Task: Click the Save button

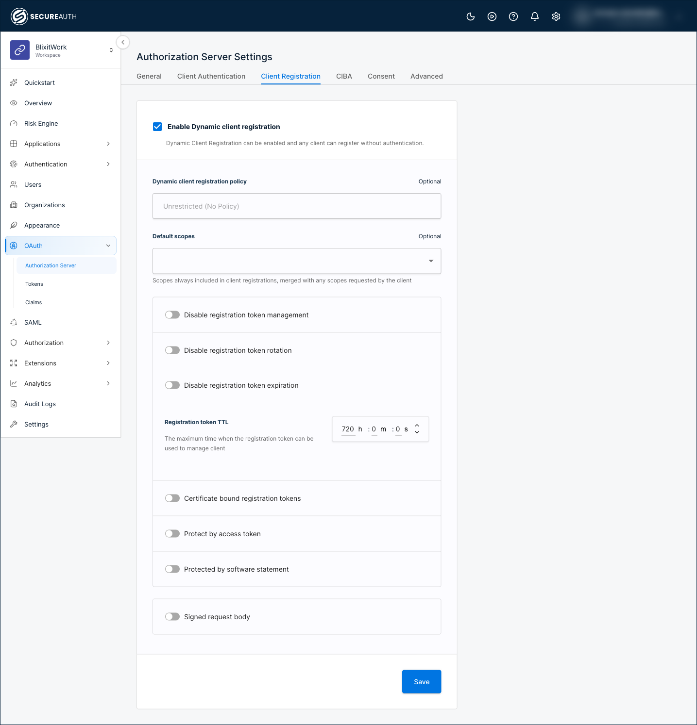Action: (422, 682)
